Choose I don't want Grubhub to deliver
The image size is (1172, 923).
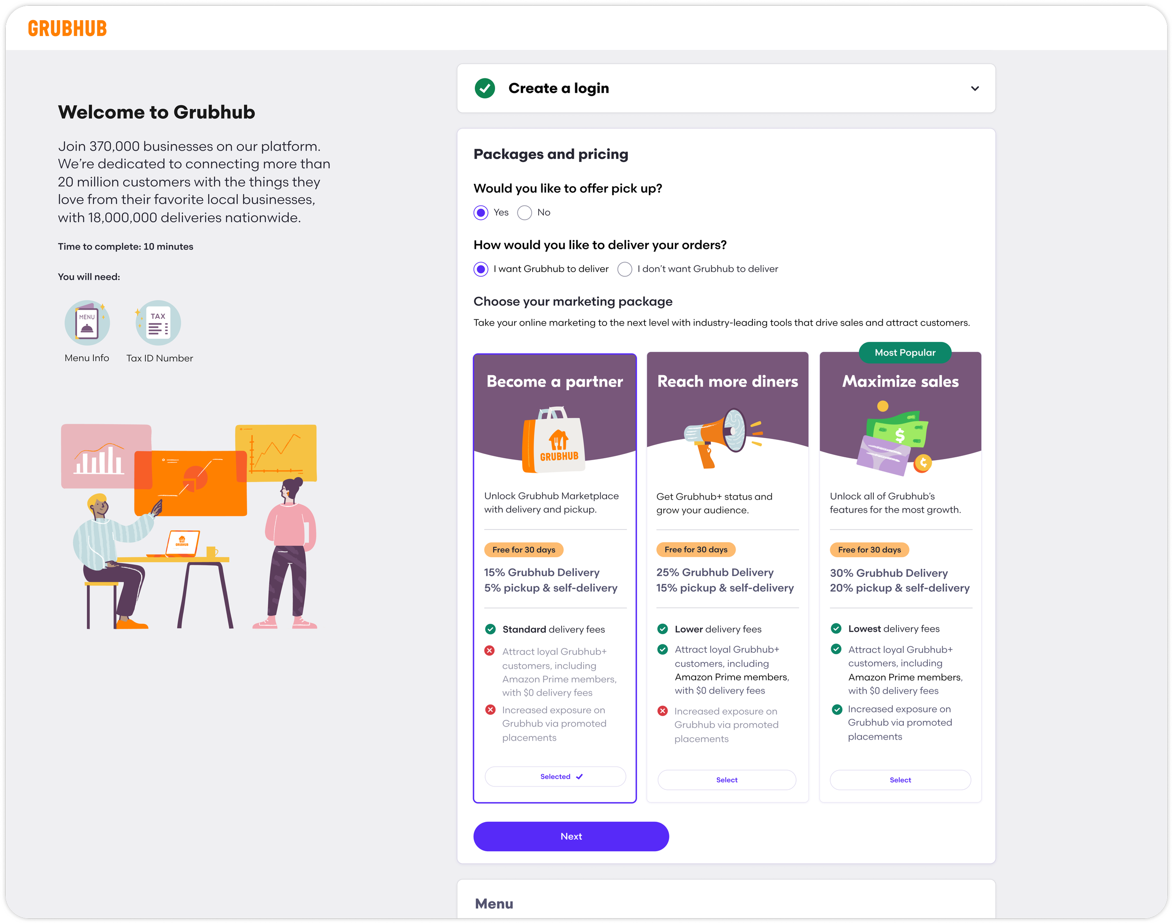click(625, 269)
